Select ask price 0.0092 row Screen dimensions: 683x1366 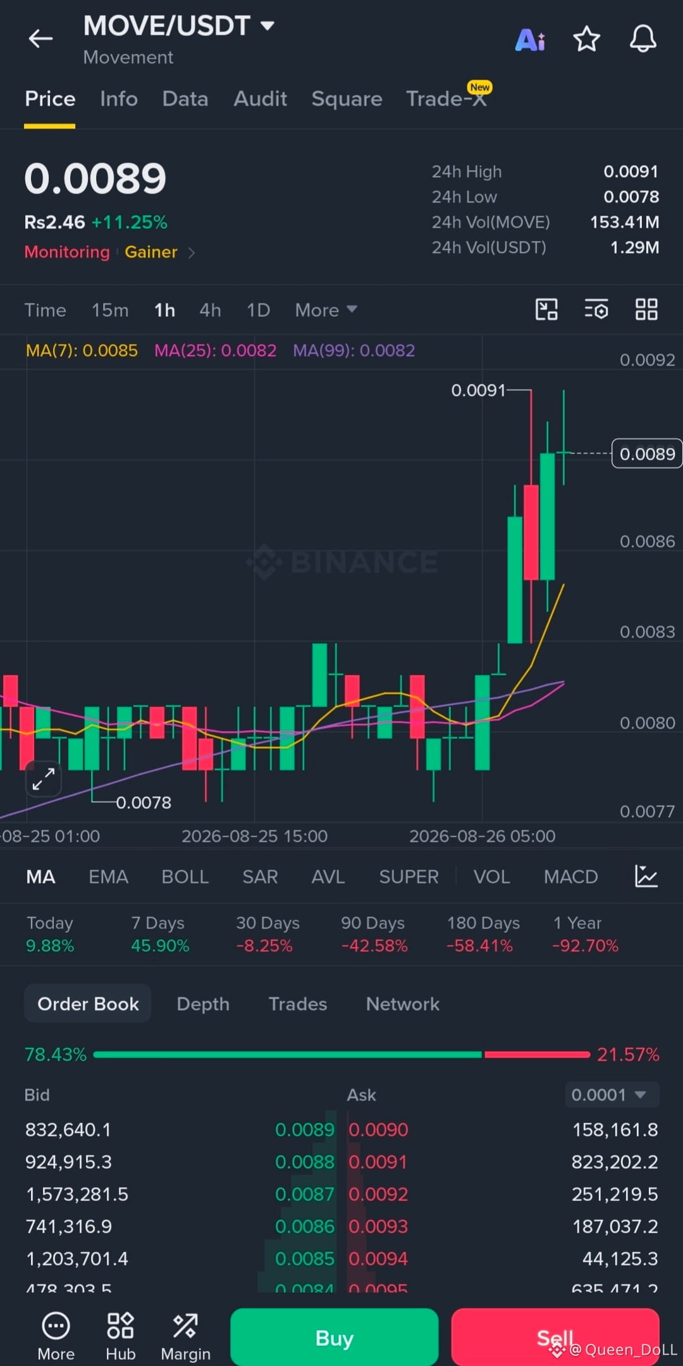378,1194
